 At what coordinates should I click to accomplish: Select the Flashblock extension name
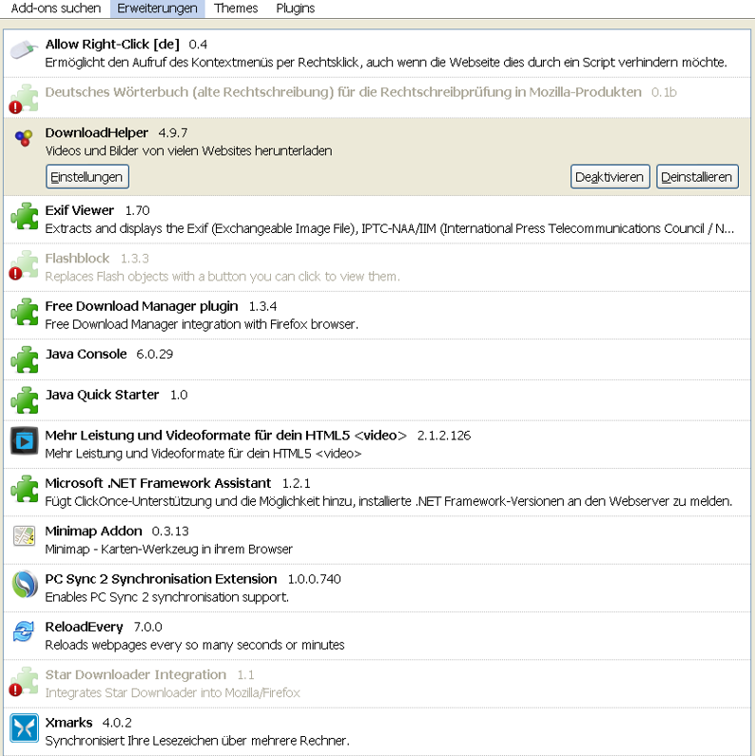pyautogui.click(x=77, y=259)
